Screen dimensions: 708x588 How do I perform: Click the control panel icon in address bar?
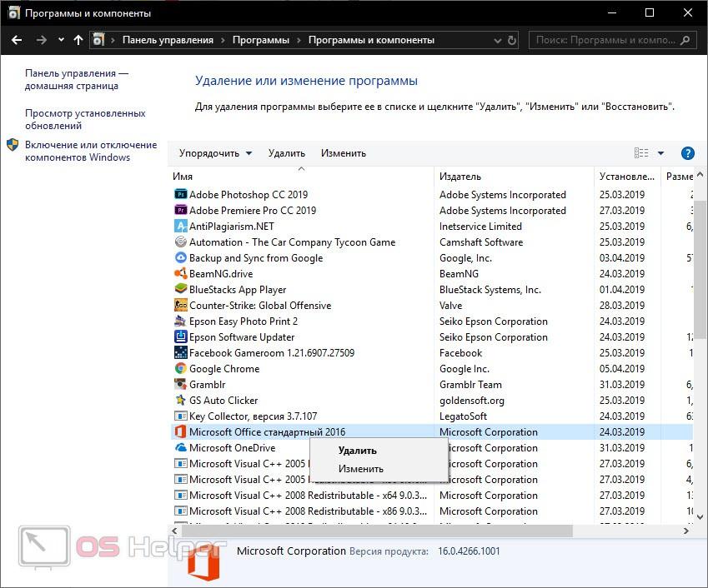coord(99,40)
